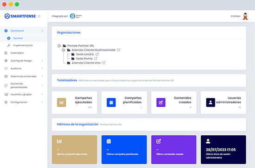The width and height of the screenshot is (255, 168).
Task: Click Campañas ejecutadas chart icon
Action: 62,102
